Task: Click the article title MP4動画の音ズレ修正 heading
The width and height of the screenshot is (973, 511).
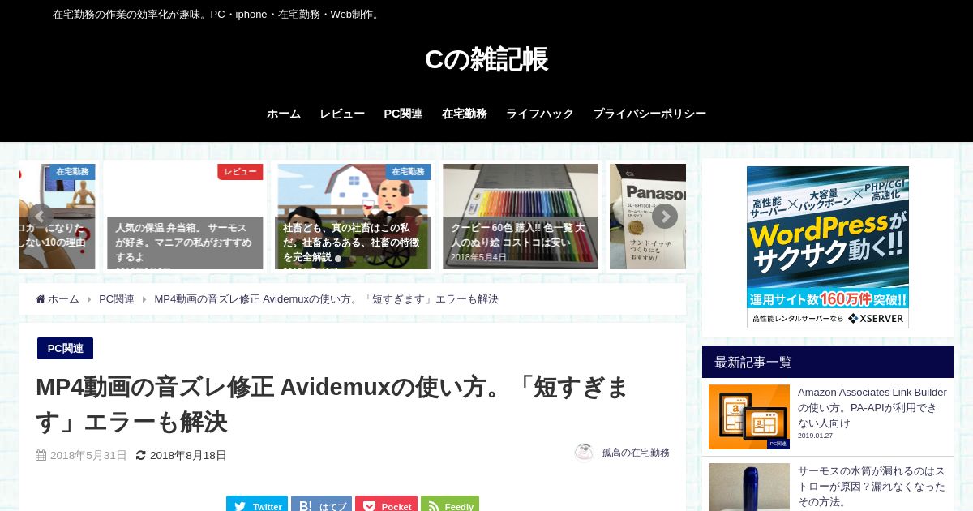Action: [x=332, y=405]
